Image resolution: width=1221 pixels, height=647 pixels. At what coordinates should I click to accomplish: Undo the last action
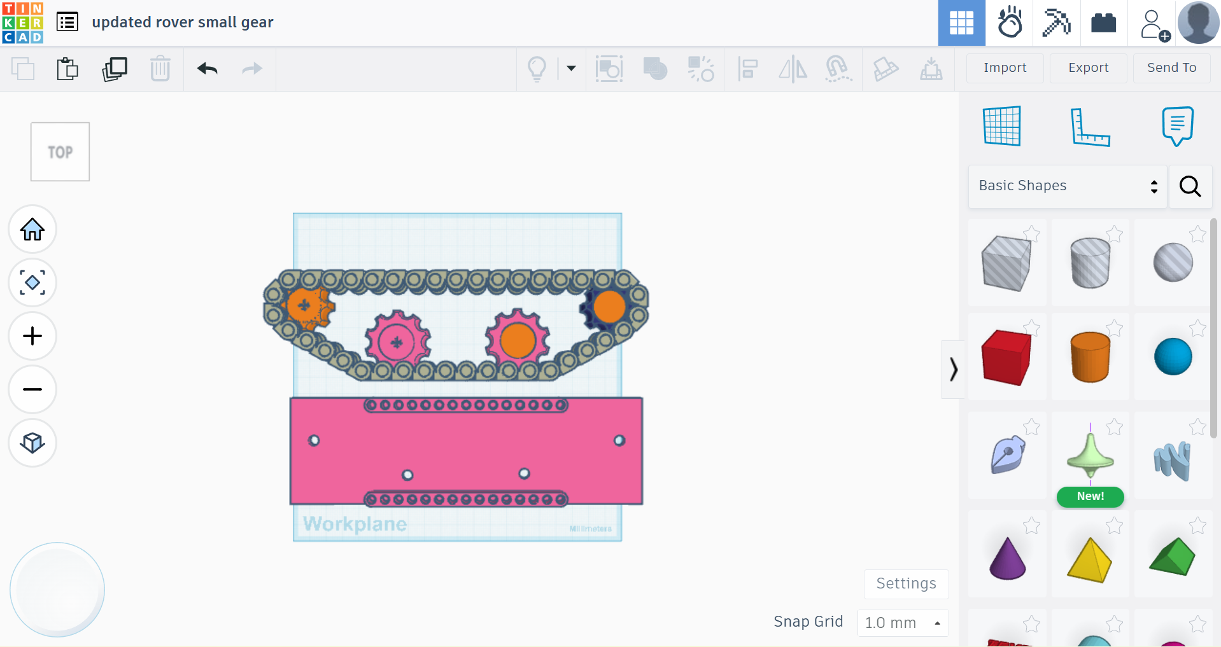point(207,69)
